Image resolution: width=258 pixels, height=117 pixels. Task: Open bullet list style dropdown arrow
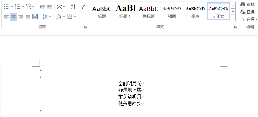pyautogui.click(x=12, y=7)
